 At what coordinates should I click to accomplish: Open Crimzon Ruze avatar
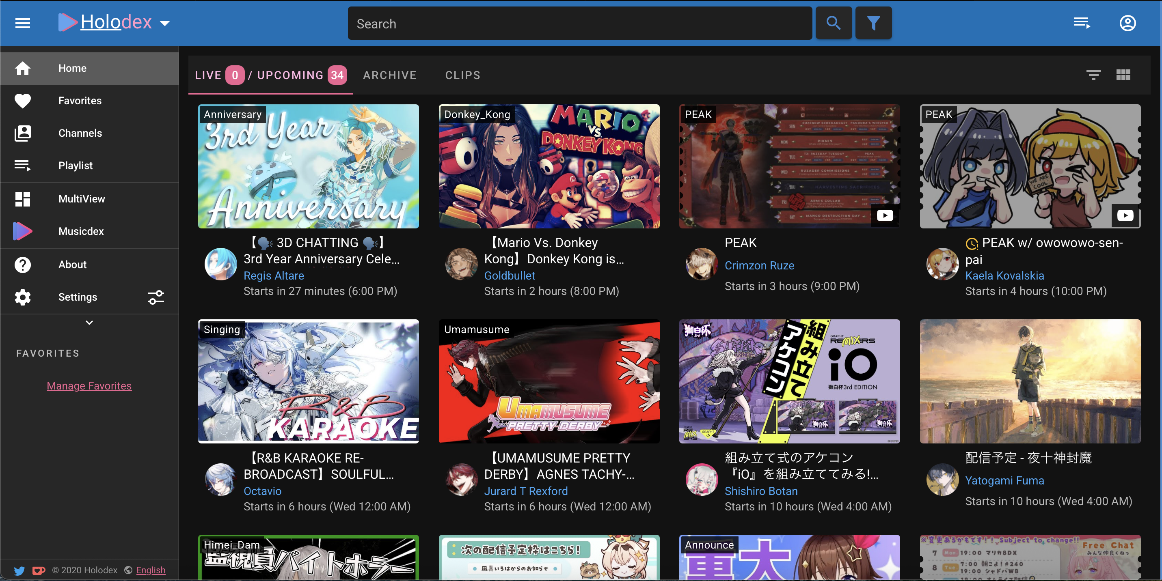point(702,264)
